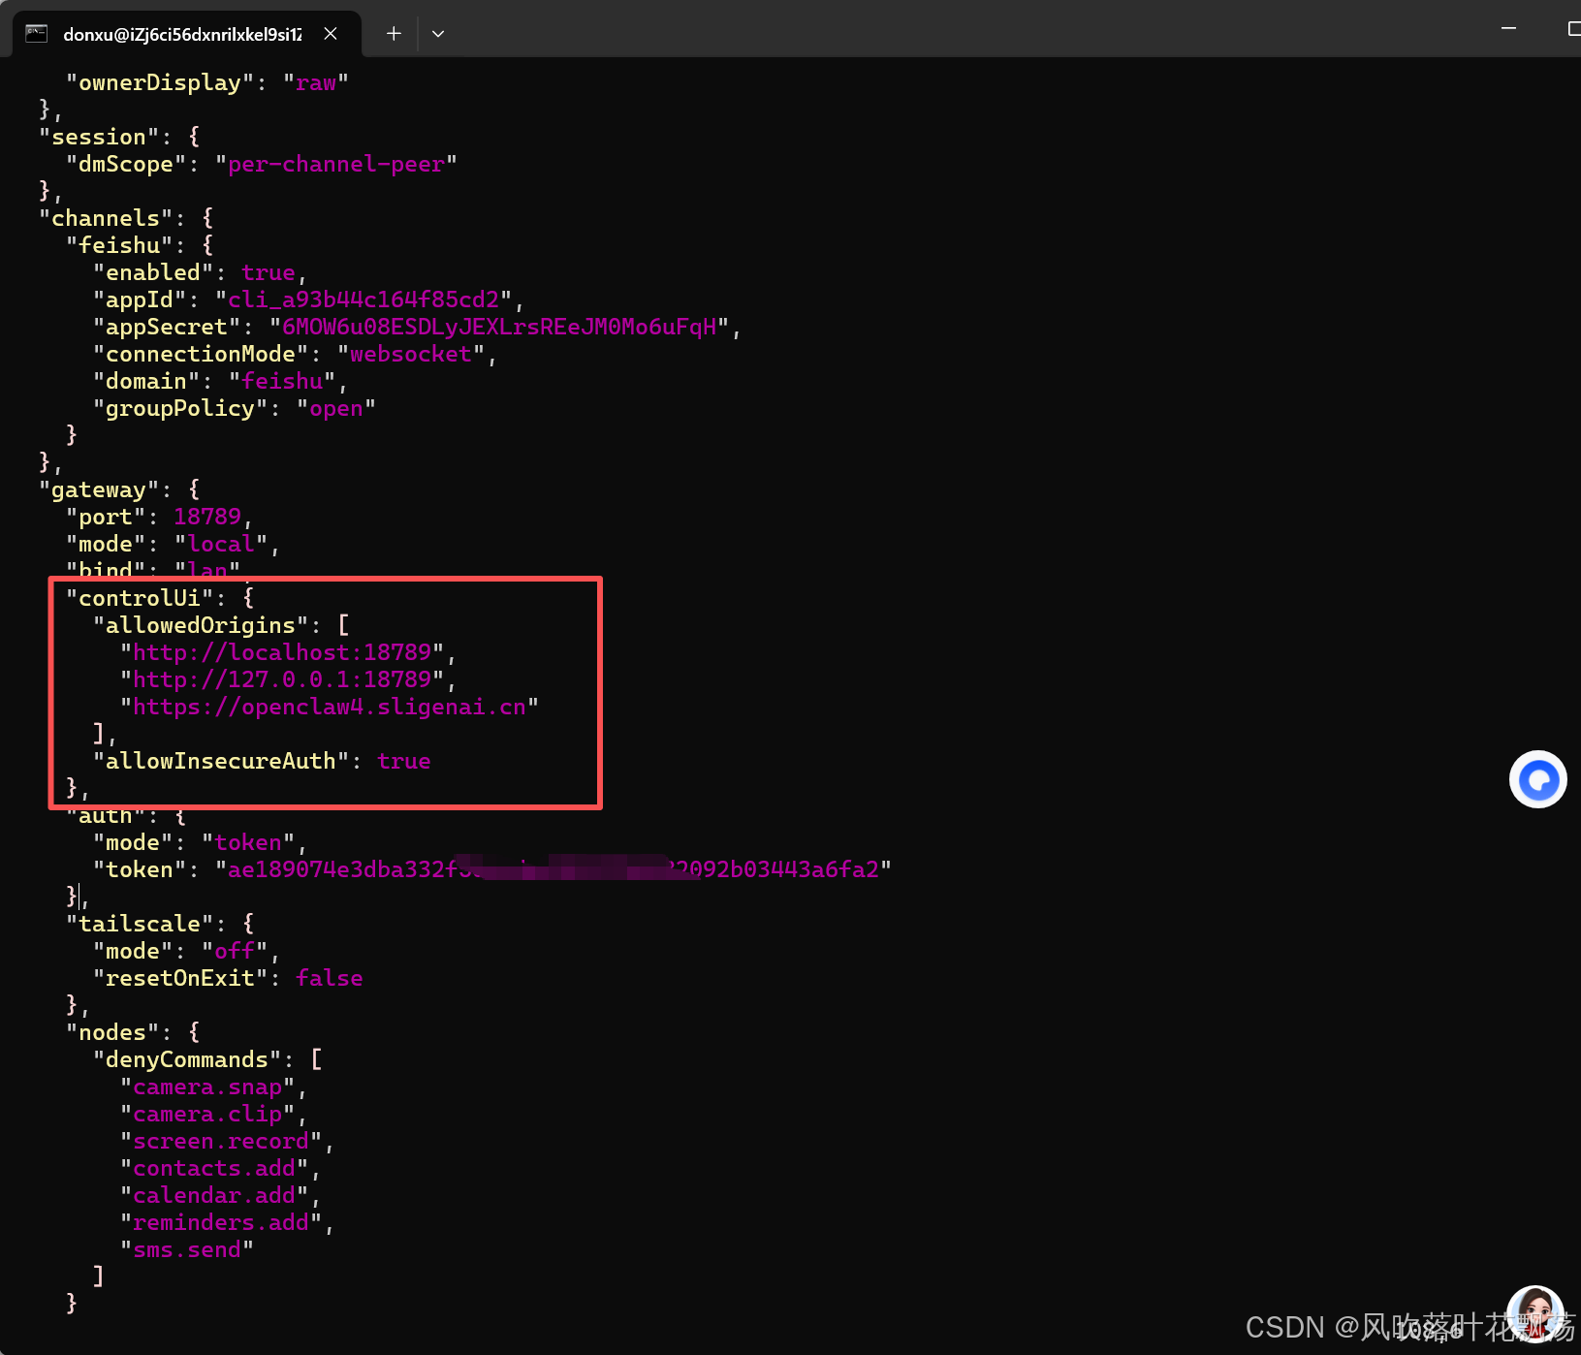This screenshot has width=1581, height=1355.
Task: Click the "sms.send" entry
Action: click(x=187, y=1250)
